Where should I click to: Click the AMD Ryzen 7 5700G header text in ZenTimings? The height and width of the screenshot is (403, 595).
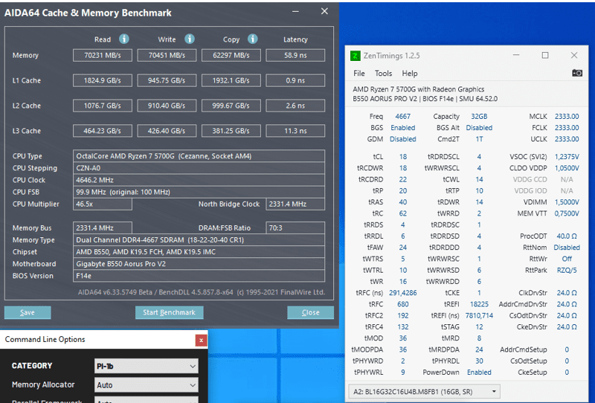pos(419,89)
